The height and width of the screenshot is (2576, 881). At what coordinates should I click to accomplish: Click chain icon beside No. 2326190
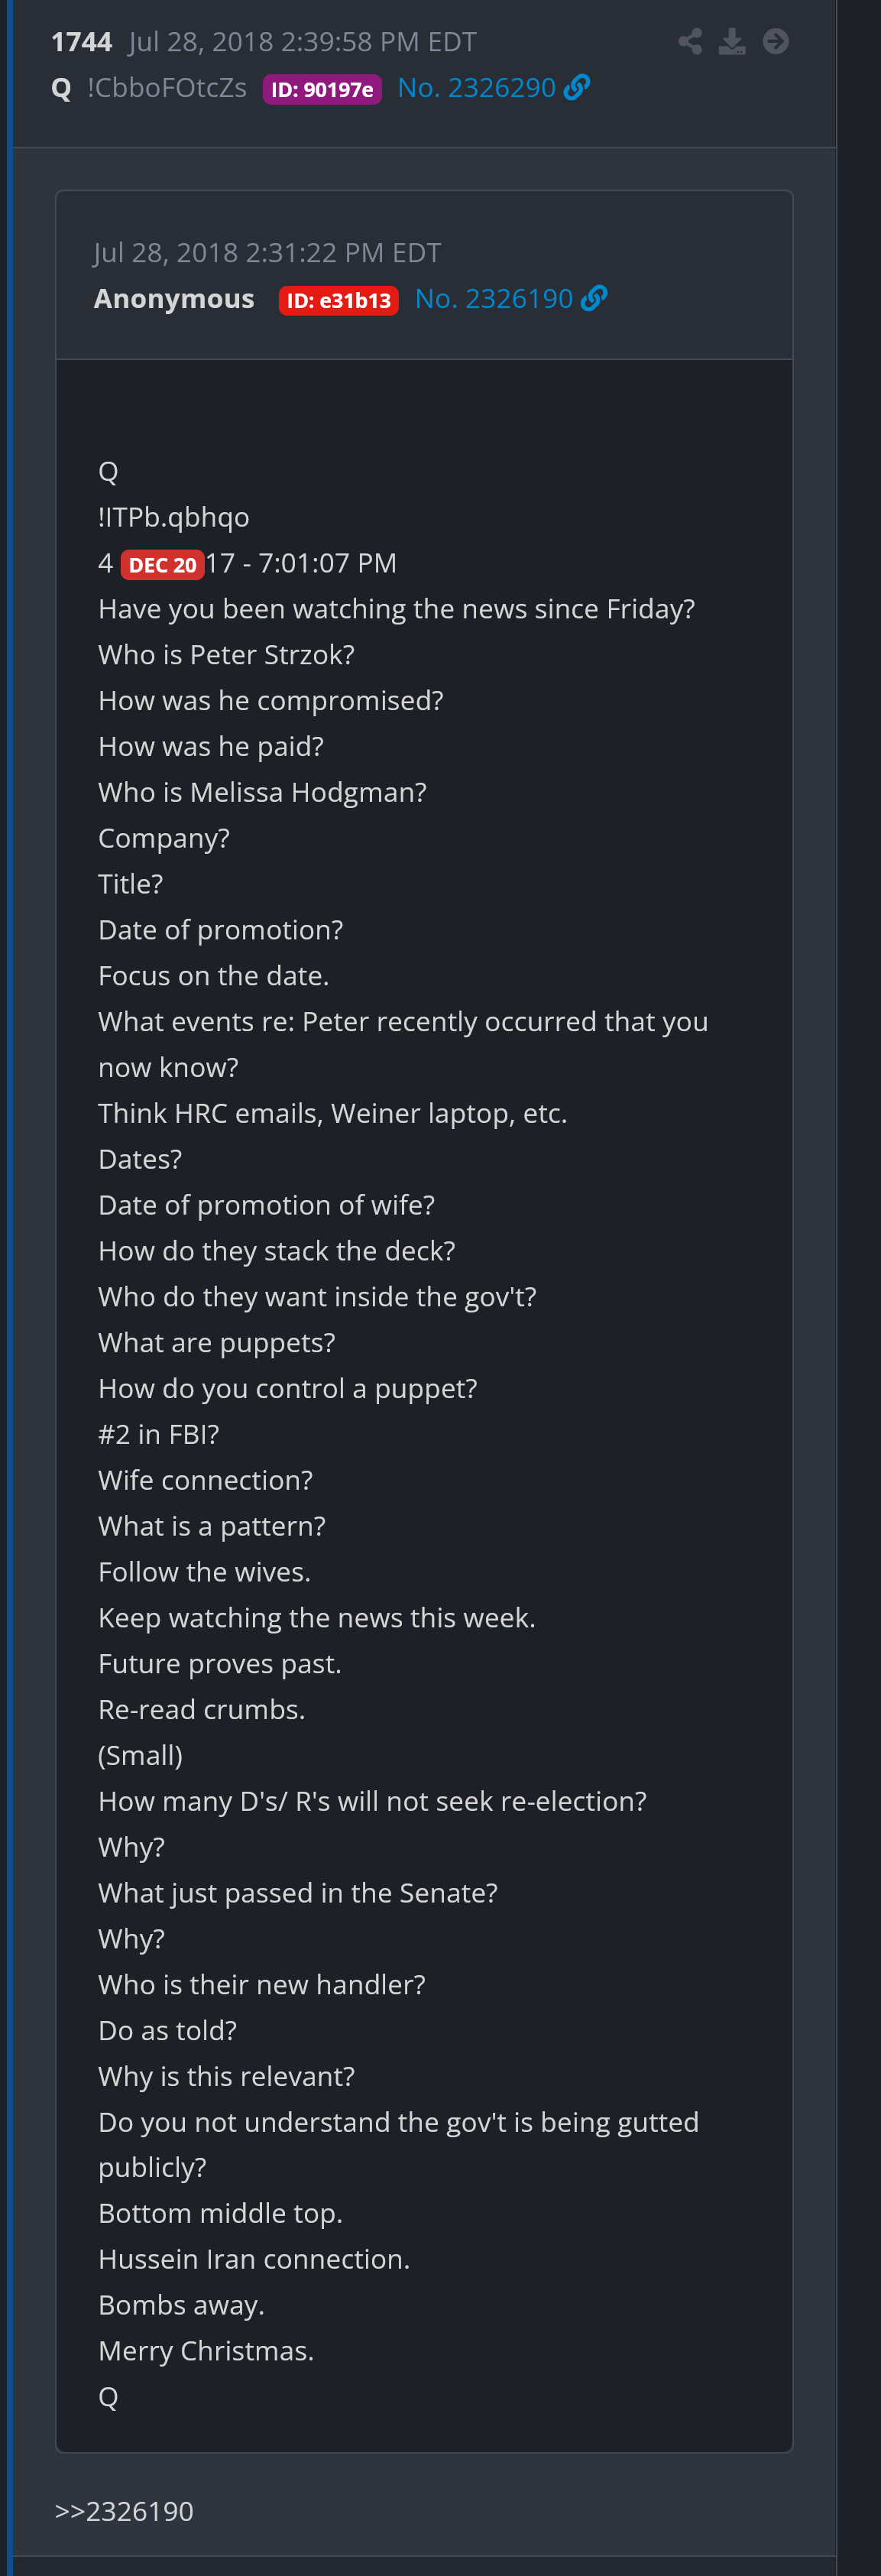[594, 298]
